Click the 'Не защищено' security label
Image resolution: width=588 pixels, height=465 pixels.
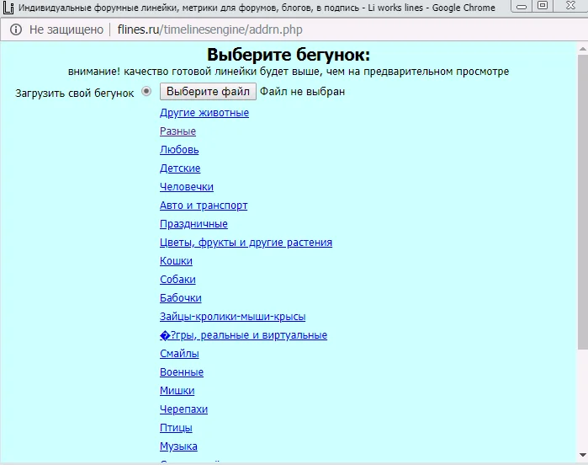(66, 29)
